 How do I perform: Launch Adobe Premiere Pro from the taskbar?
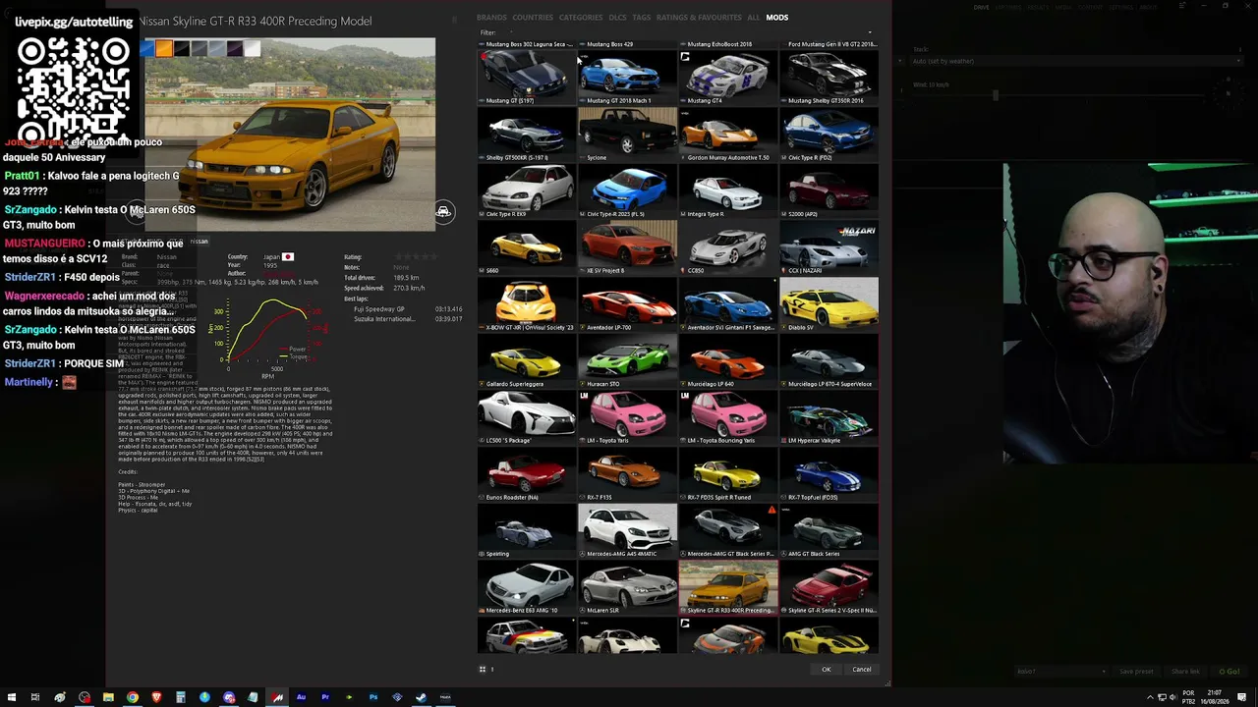coord(325,697)
